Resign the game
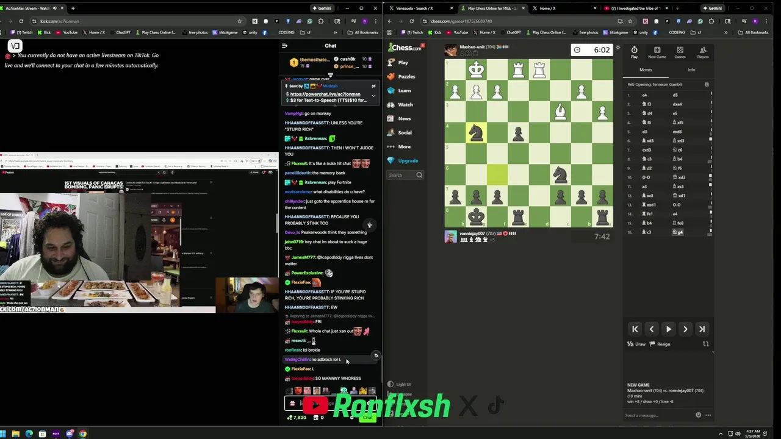This screenshot has height=439, width=781. point(660,344)
